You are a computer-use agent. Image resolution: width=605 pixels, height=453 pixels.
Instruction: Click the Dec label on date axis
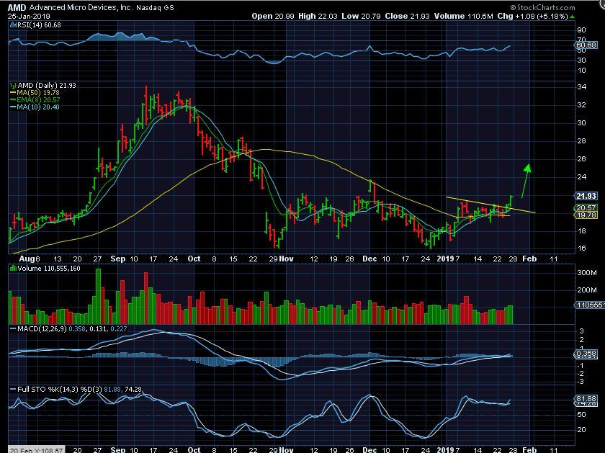click(369, 257)
